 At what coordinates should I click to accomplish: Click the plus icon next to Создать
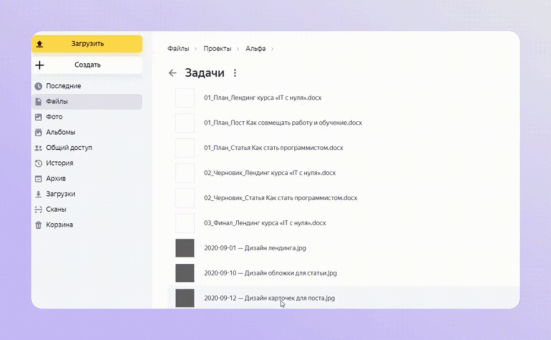[x=39, y=65]
